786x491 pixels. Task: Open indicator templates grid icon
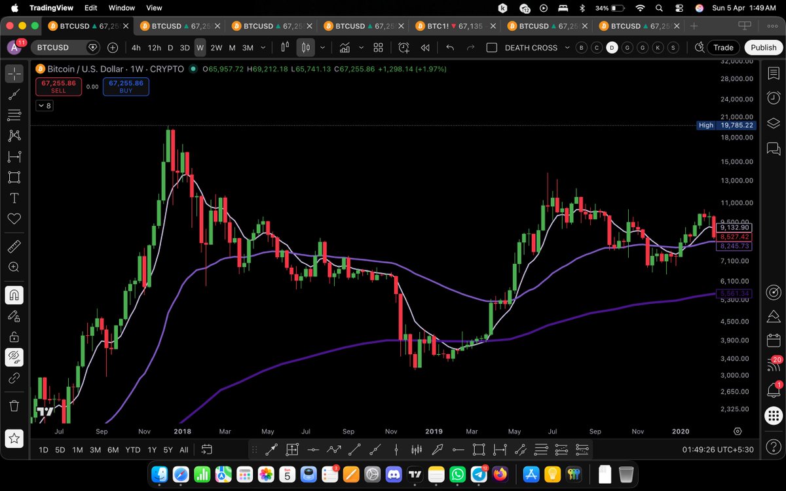(378, 48)
